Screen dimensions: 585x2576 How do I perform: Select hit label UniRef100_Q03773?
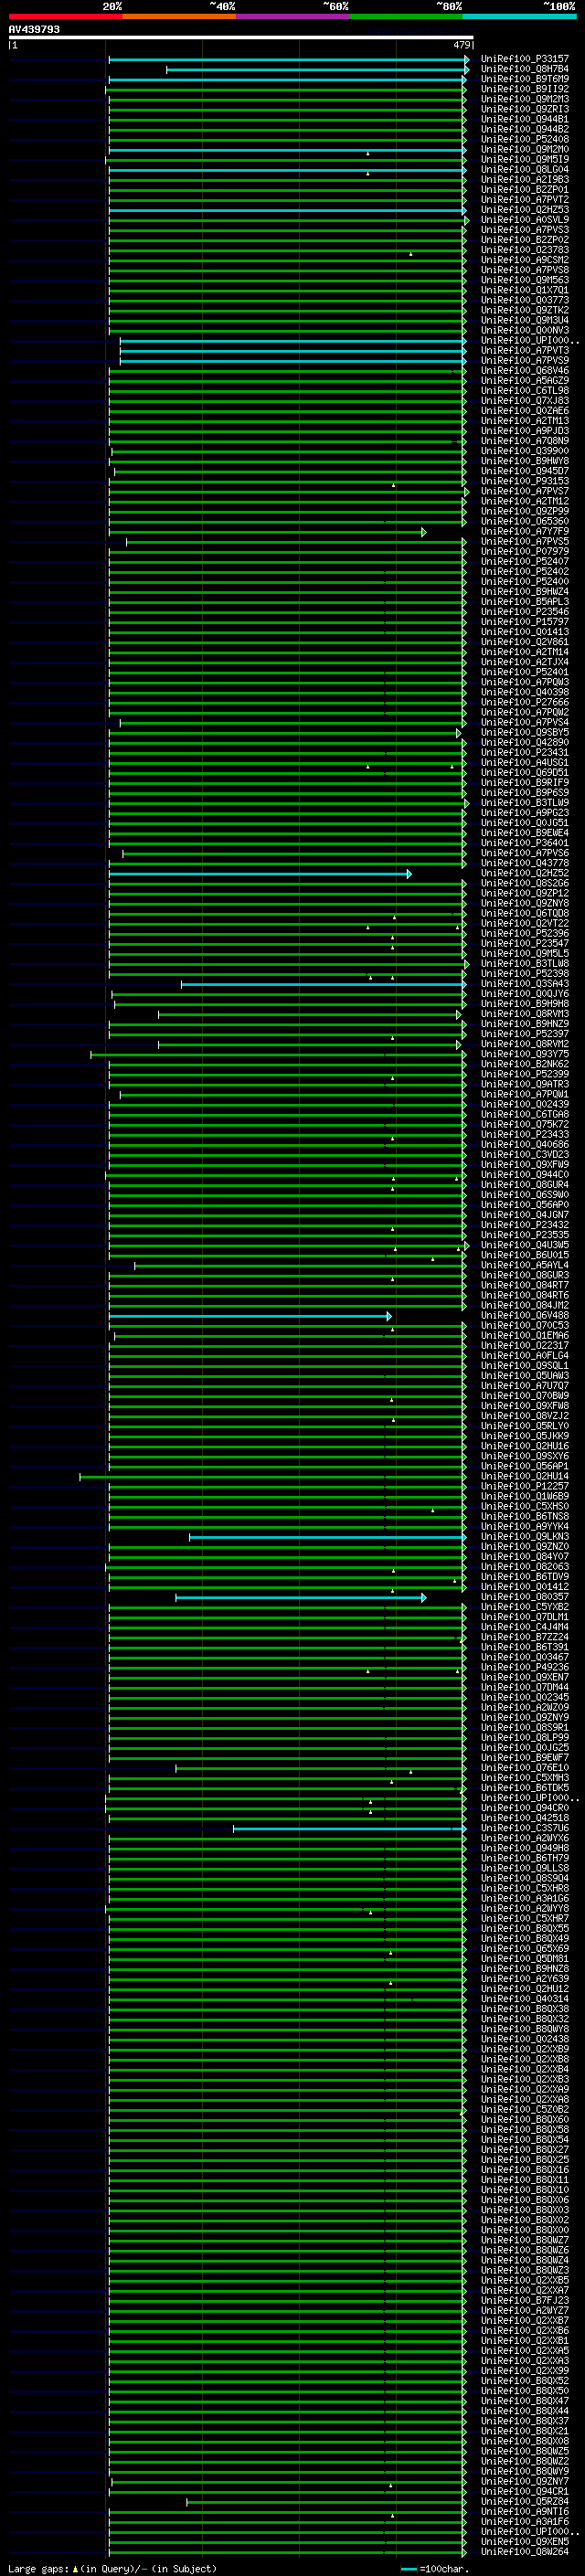pyautogui.click(x=524, y=300)
